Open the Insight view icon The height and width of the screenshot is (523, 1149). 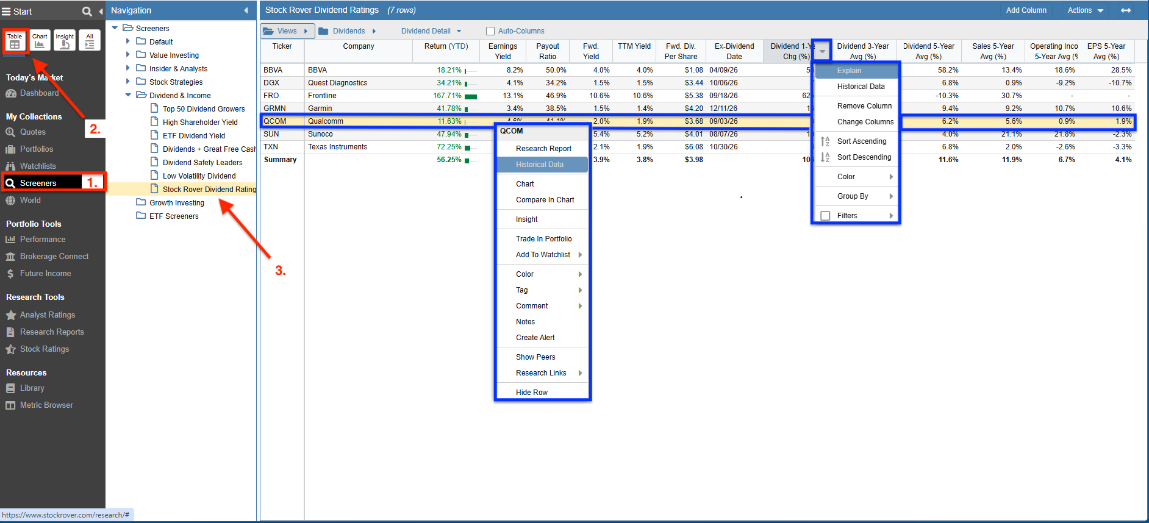click(65, 40)
